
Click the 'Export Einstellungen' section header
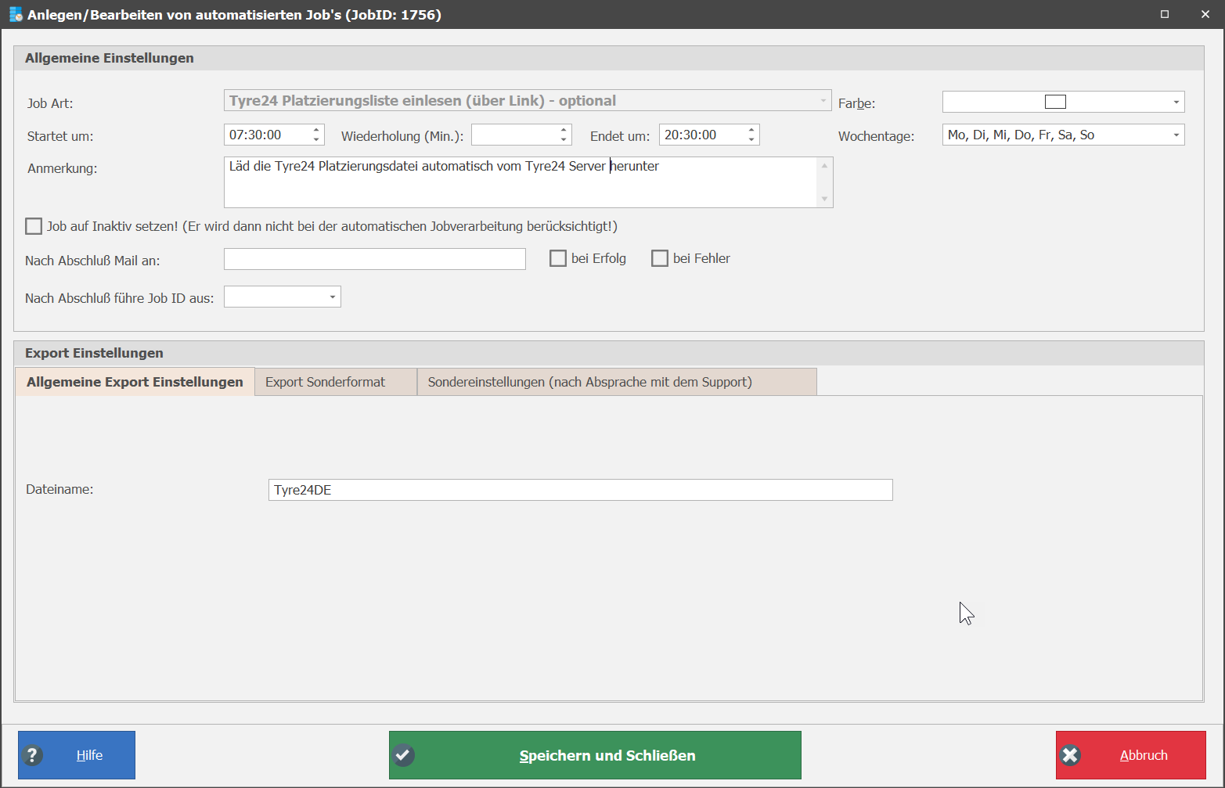pyautogui.click(x=94, y=353)
